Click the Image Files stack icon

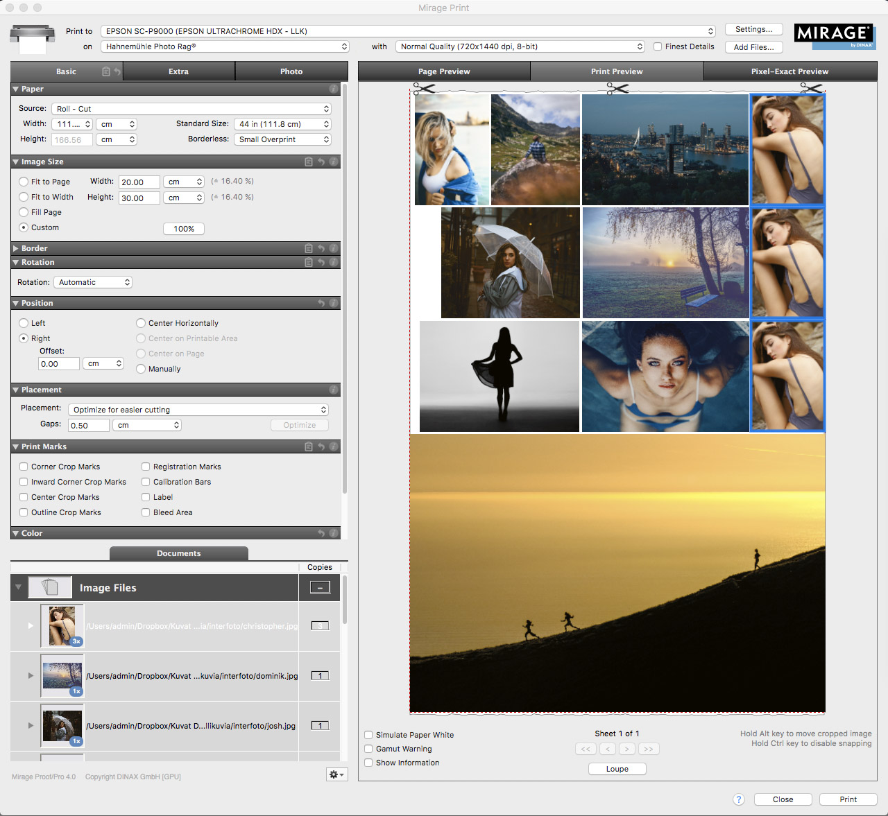pyautogui.click(x=50, y=587)
